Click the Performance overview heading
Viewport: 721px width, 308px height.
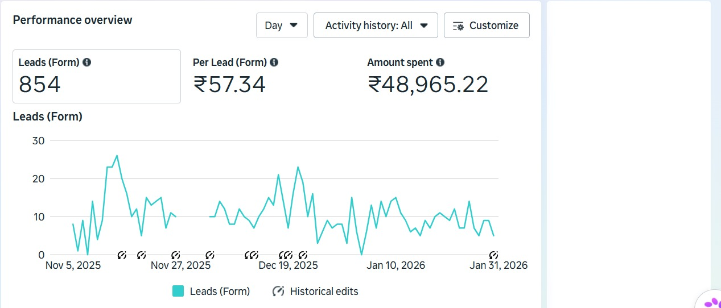coord(72,20)
